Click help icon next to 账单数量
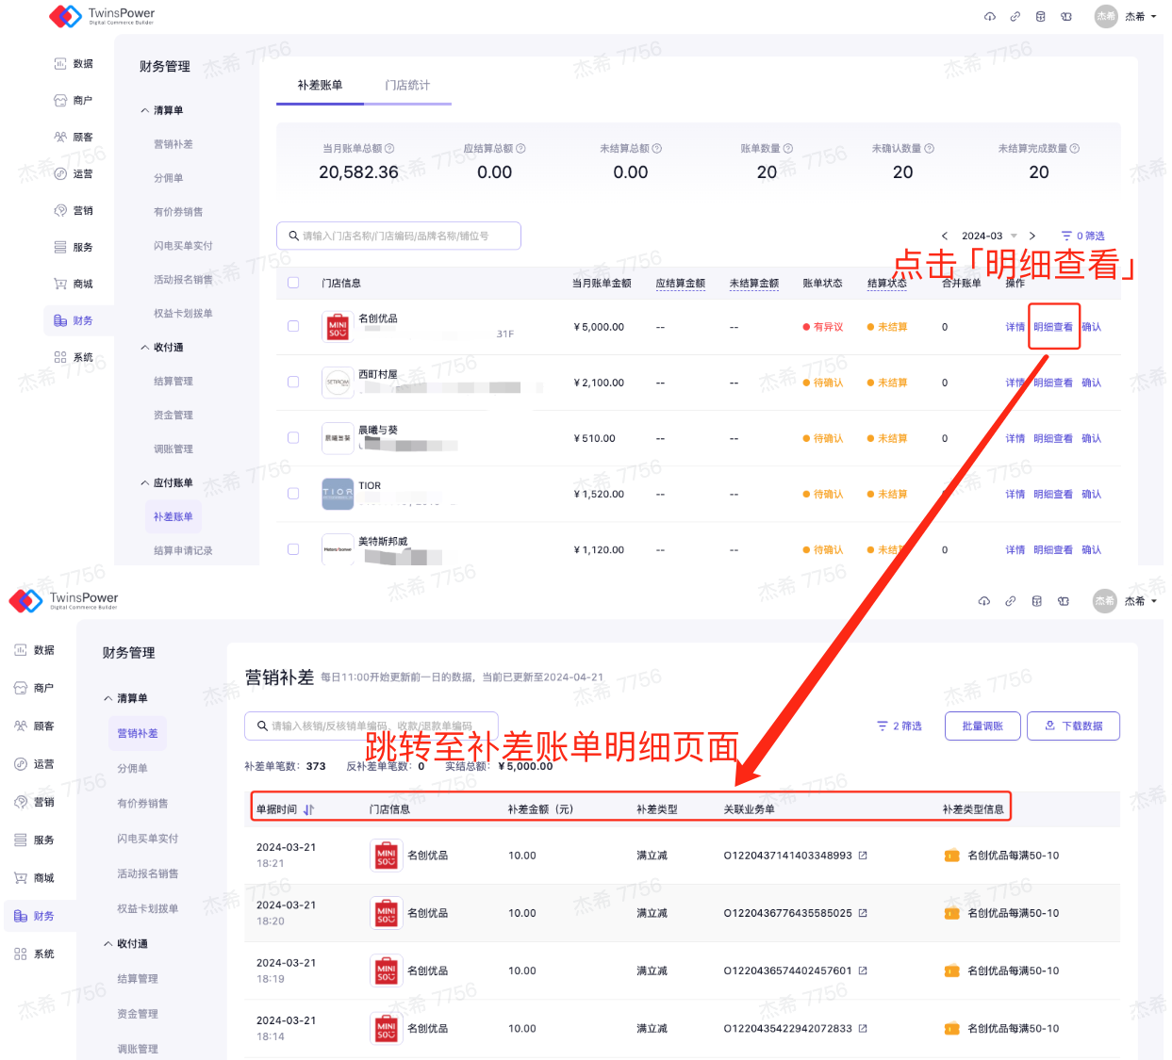This screenshot has width=1172, height=1060. 788,149
